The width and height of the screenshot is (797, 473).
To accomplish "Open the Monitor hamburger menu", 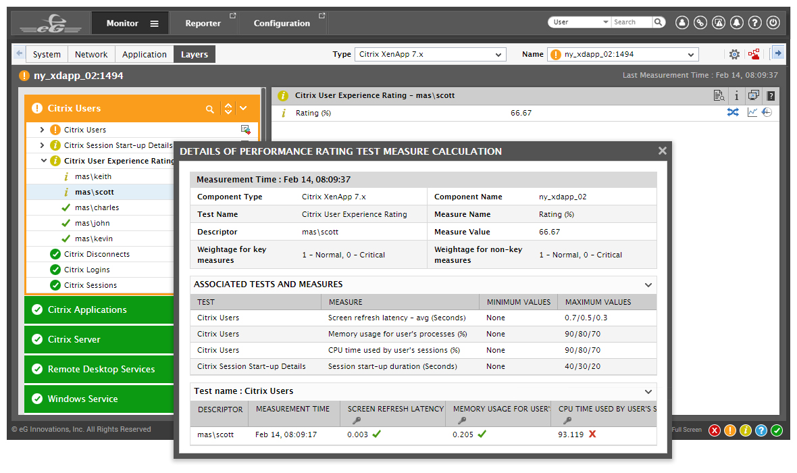I will coord(154,24).
